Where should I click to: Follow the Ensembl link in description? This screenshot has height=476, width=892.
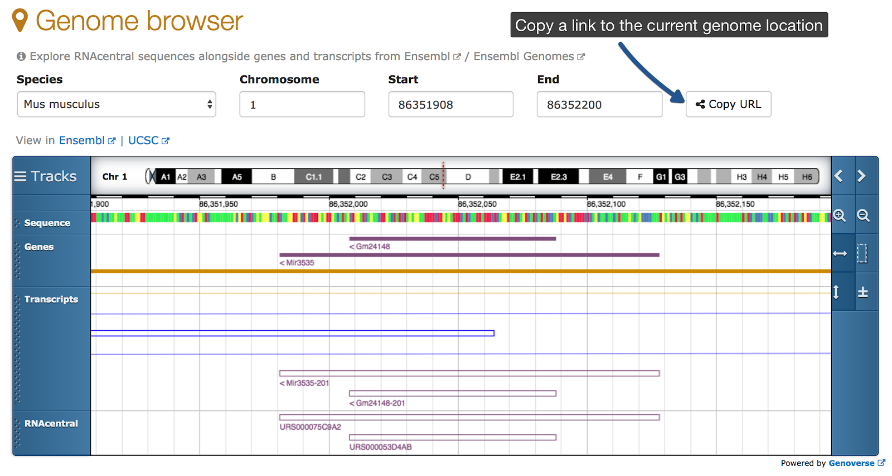(433, 56)
